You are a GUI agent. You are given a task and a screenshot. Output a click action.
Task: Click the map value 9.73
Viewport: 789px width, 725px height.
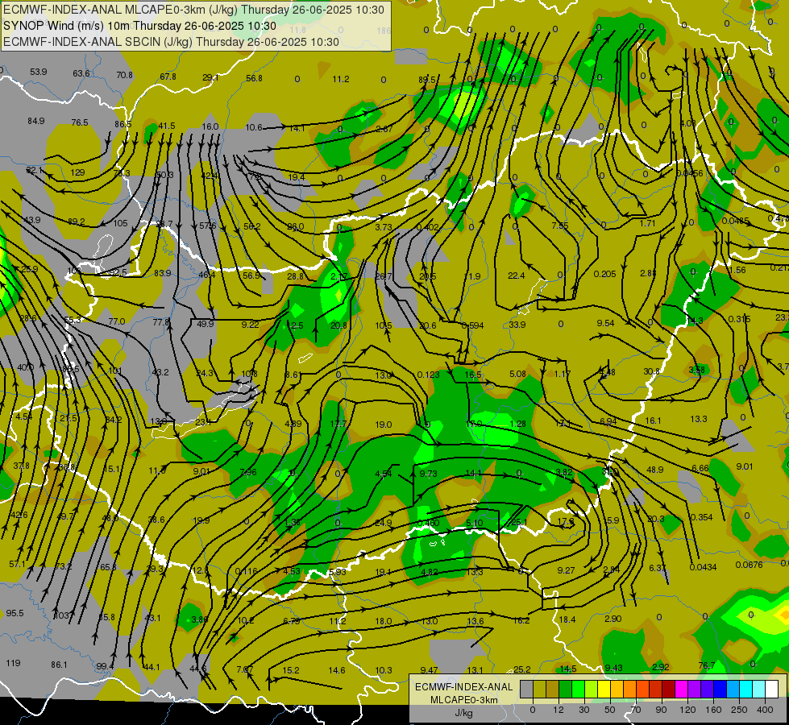tap(428, 474)
